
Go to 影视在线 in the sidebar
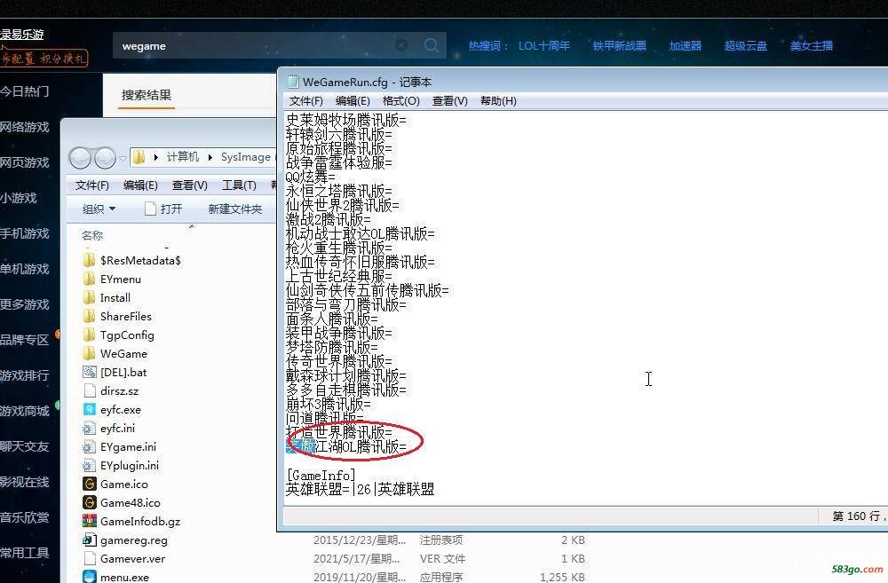(x=24, y=482)
